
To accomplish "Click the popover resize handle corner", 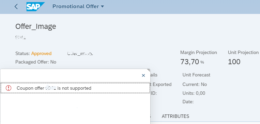I will point(149,70).
